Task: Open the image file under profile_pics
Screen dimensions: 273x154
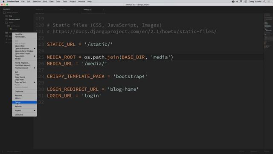Action: click(x=14, y=29)
